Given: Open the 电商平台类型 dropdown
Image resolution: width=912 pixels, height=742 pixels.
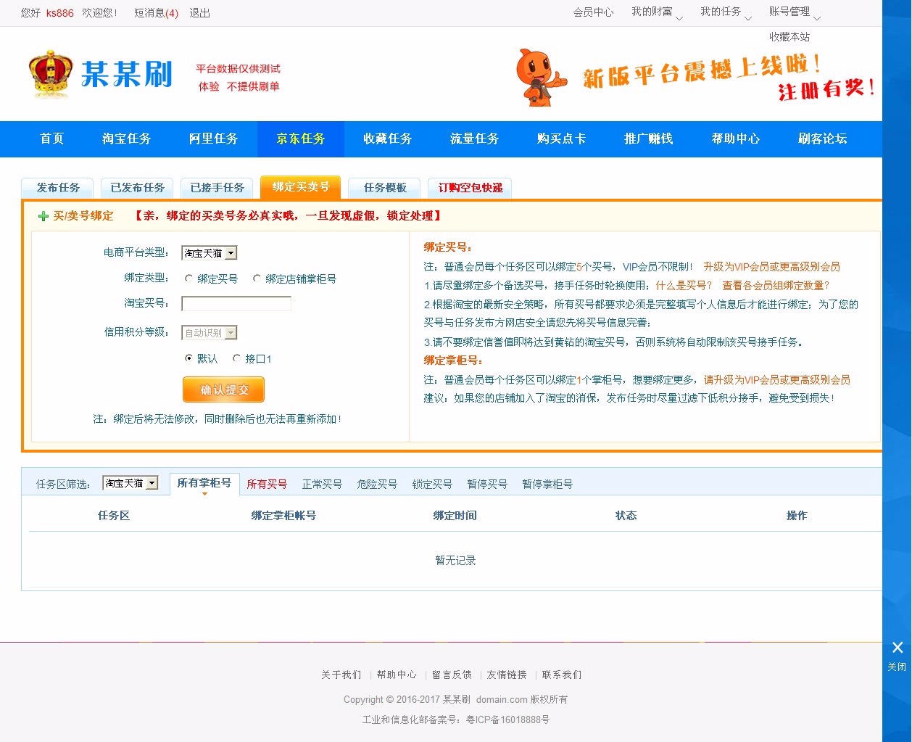Looking at the screenshot, I should click(209, 253).
